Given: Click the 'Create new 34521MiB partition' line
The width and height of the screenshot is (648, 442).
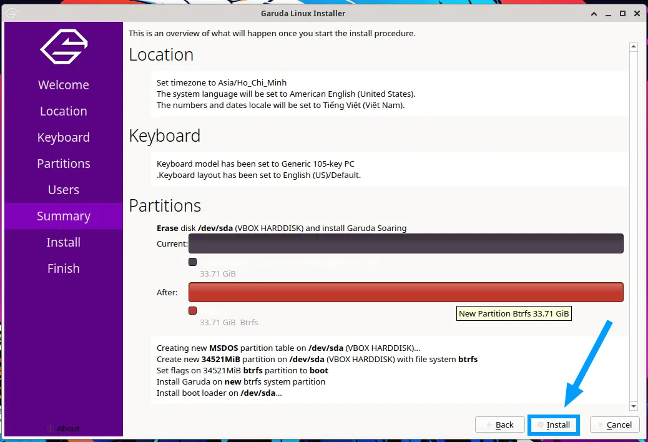Looking at the screenshot, I should click(x=317, y=359).
